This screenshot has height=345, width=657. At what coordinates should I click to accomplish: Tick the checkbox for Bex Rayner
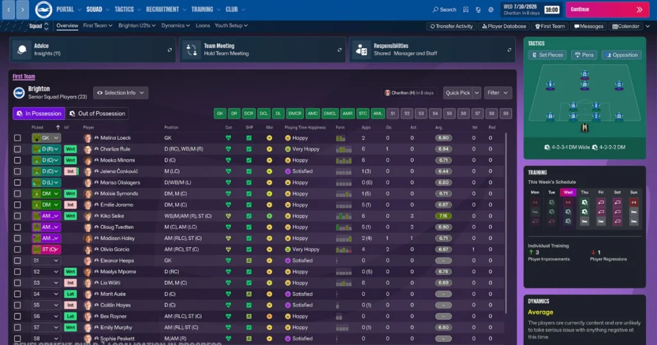tap(17, 316)
